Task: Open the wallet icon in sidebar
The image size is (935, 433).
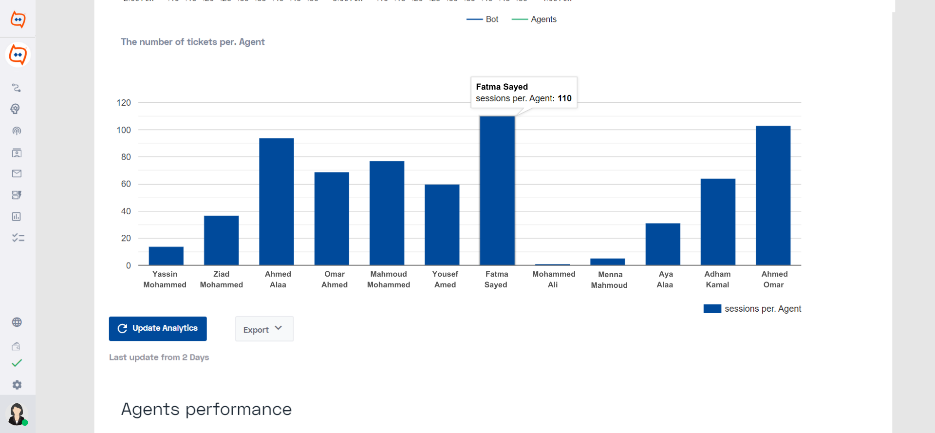Action: 16,346
